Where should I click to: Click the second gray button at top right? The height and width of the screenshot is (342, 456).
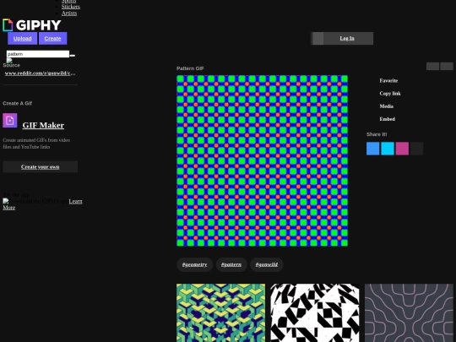pos(447,67)
